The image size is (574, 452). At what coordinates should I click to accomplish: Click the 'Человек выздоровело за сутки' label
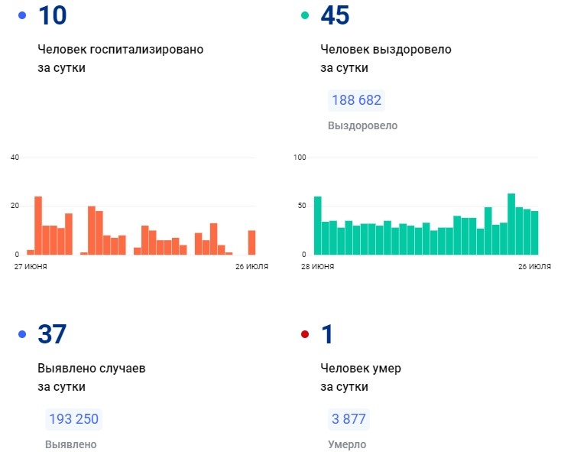pyautogui.click(x=385, y=58)
